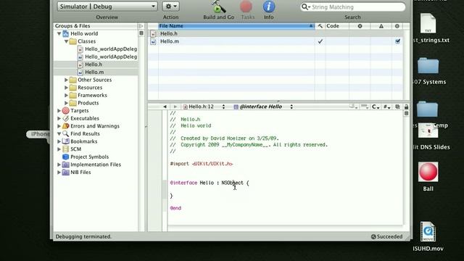Click the Implementation Files smart group icon

pos(66,165)
